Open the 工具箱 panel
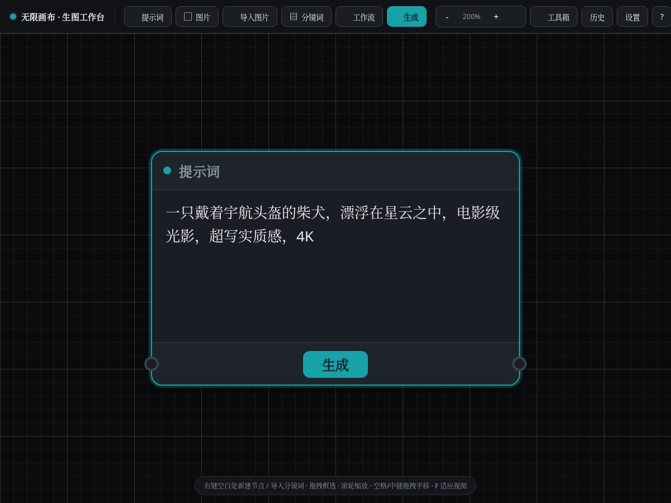The height and width of the screenshot is (503, 671). click(554, 17)
